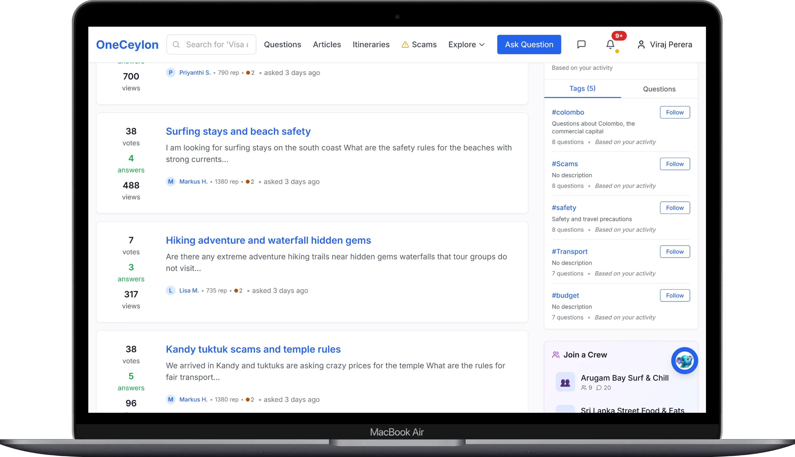Open the #Scams tag link
Screen dimensions: 795x457
(565, 164)
